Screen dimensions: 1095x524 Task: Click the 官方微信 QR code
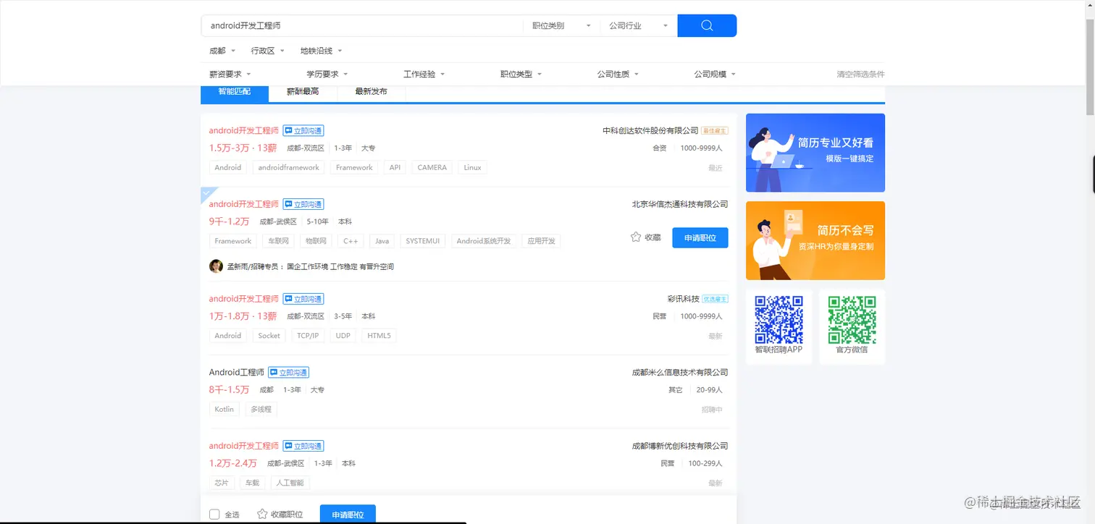(x=852, y=318)
